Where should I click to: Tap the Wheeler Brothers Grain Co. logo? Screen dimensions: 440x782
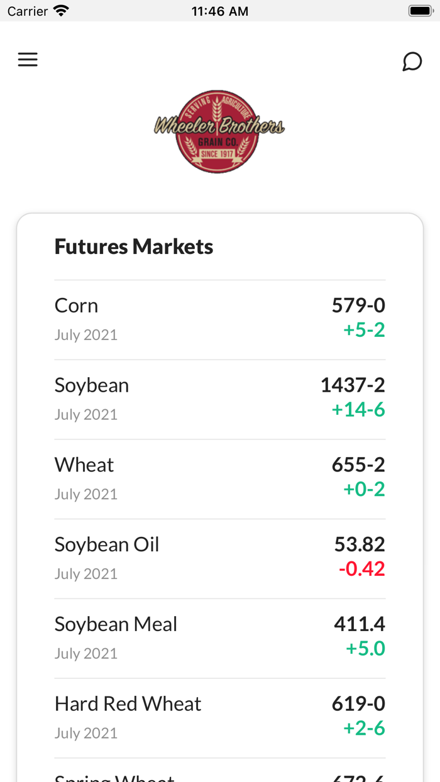click(x=219, y=131)
